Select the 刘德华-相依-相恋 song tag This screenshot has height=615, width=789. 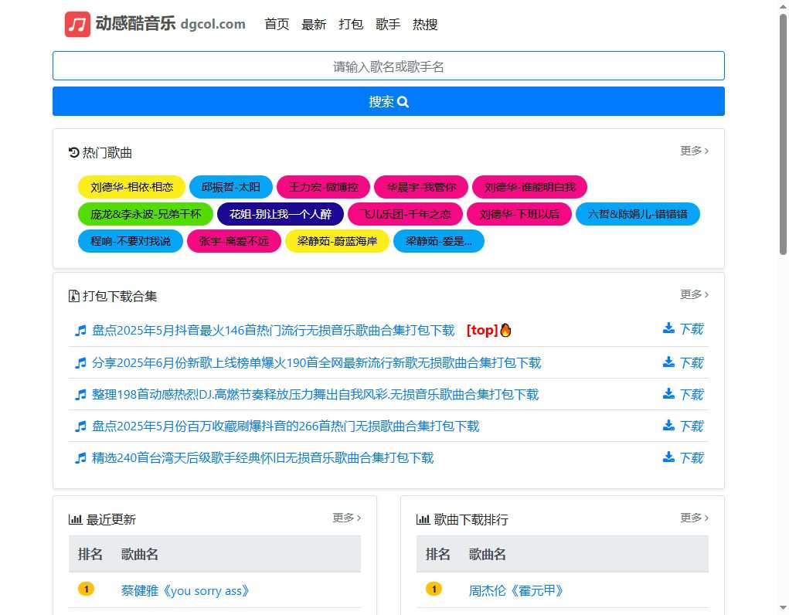(131, 186)
